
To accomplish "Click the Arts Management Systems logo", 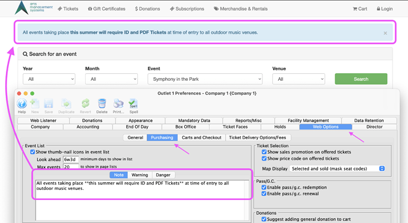I will tap(34, 8).
